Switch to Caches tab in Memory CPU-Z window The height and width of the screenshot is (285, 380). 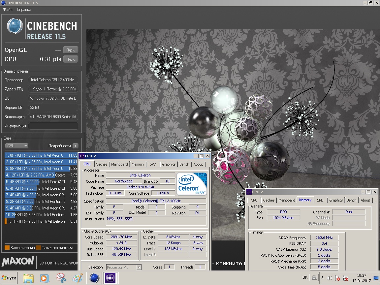tap(269, 200)
